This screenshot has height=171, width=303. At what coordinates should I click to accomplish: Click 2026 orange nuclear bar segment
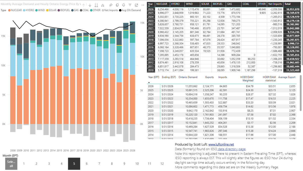tap(133, 99)
